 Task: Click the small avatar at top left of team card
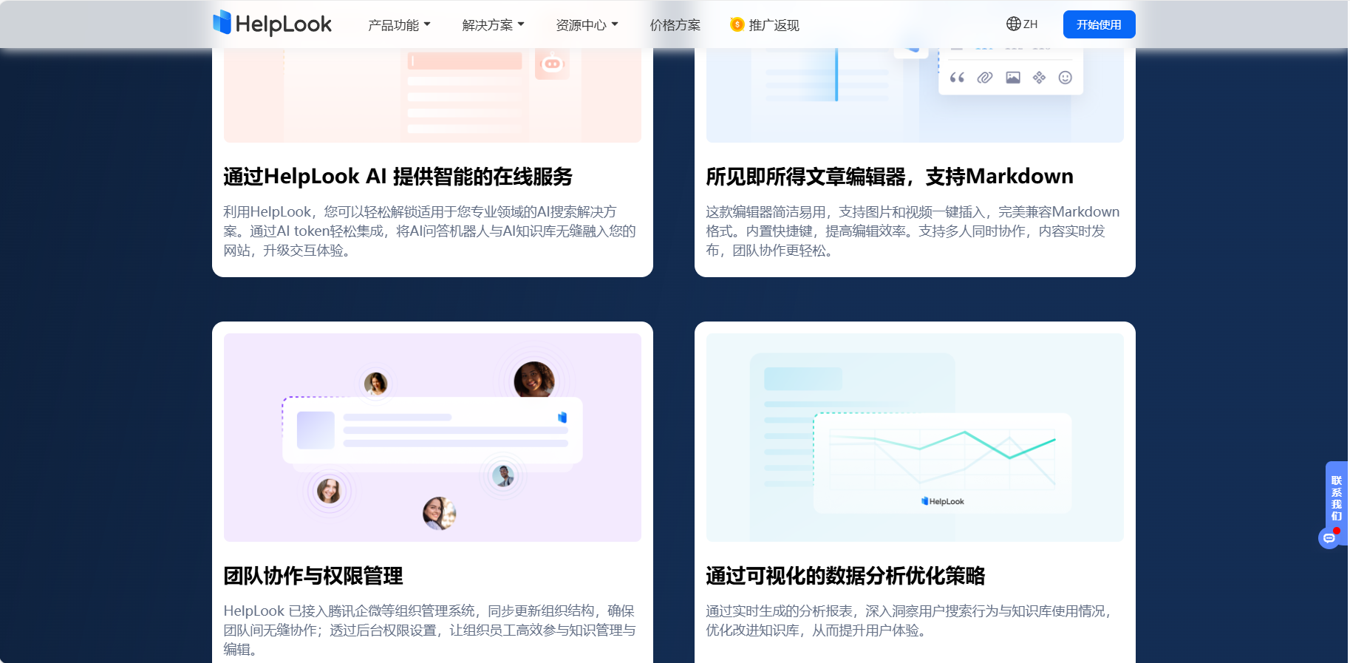pyautogui.click(x=376, y=384)
